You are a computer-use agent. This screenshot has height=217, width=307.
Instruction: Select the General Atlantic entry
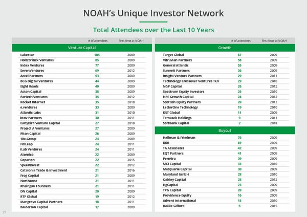click(177, 66)
